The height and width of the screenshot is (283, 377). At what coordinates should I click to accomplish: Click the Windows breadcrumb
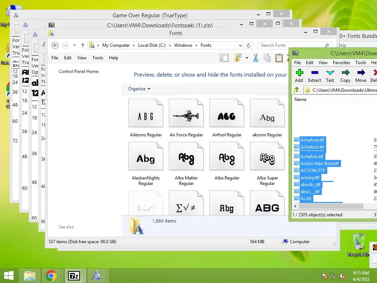(x=183, y=45)
